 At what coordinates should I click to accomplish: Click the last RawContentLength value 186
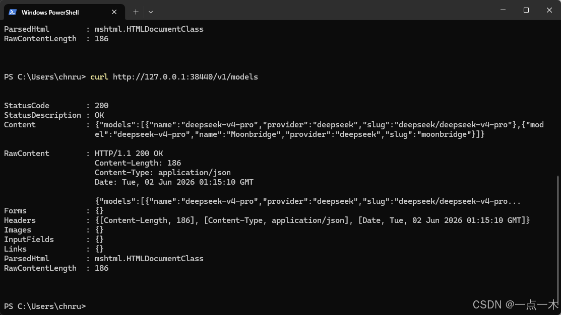[x=102, y=268]
